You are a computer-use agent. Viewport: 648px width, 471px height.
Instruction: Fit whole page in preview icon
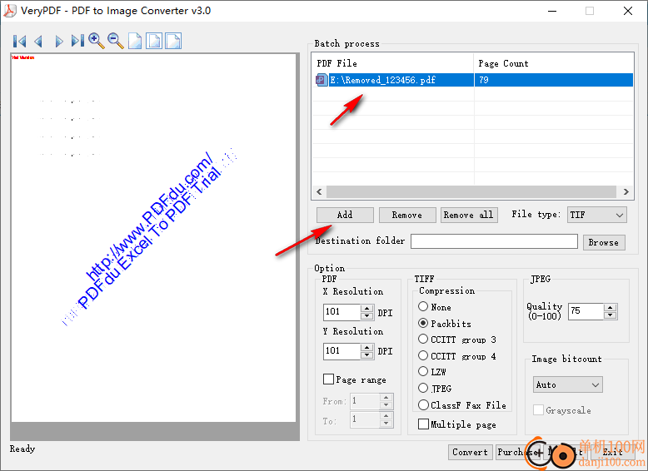click(154, 41)
